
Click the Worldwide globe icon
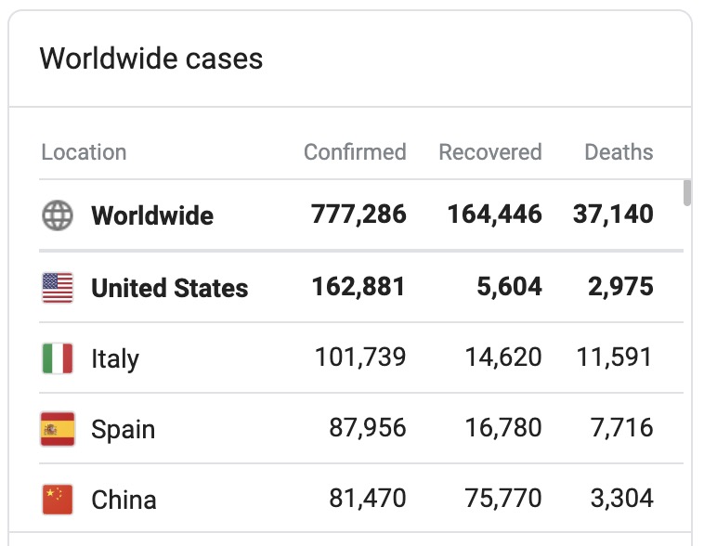58,215
